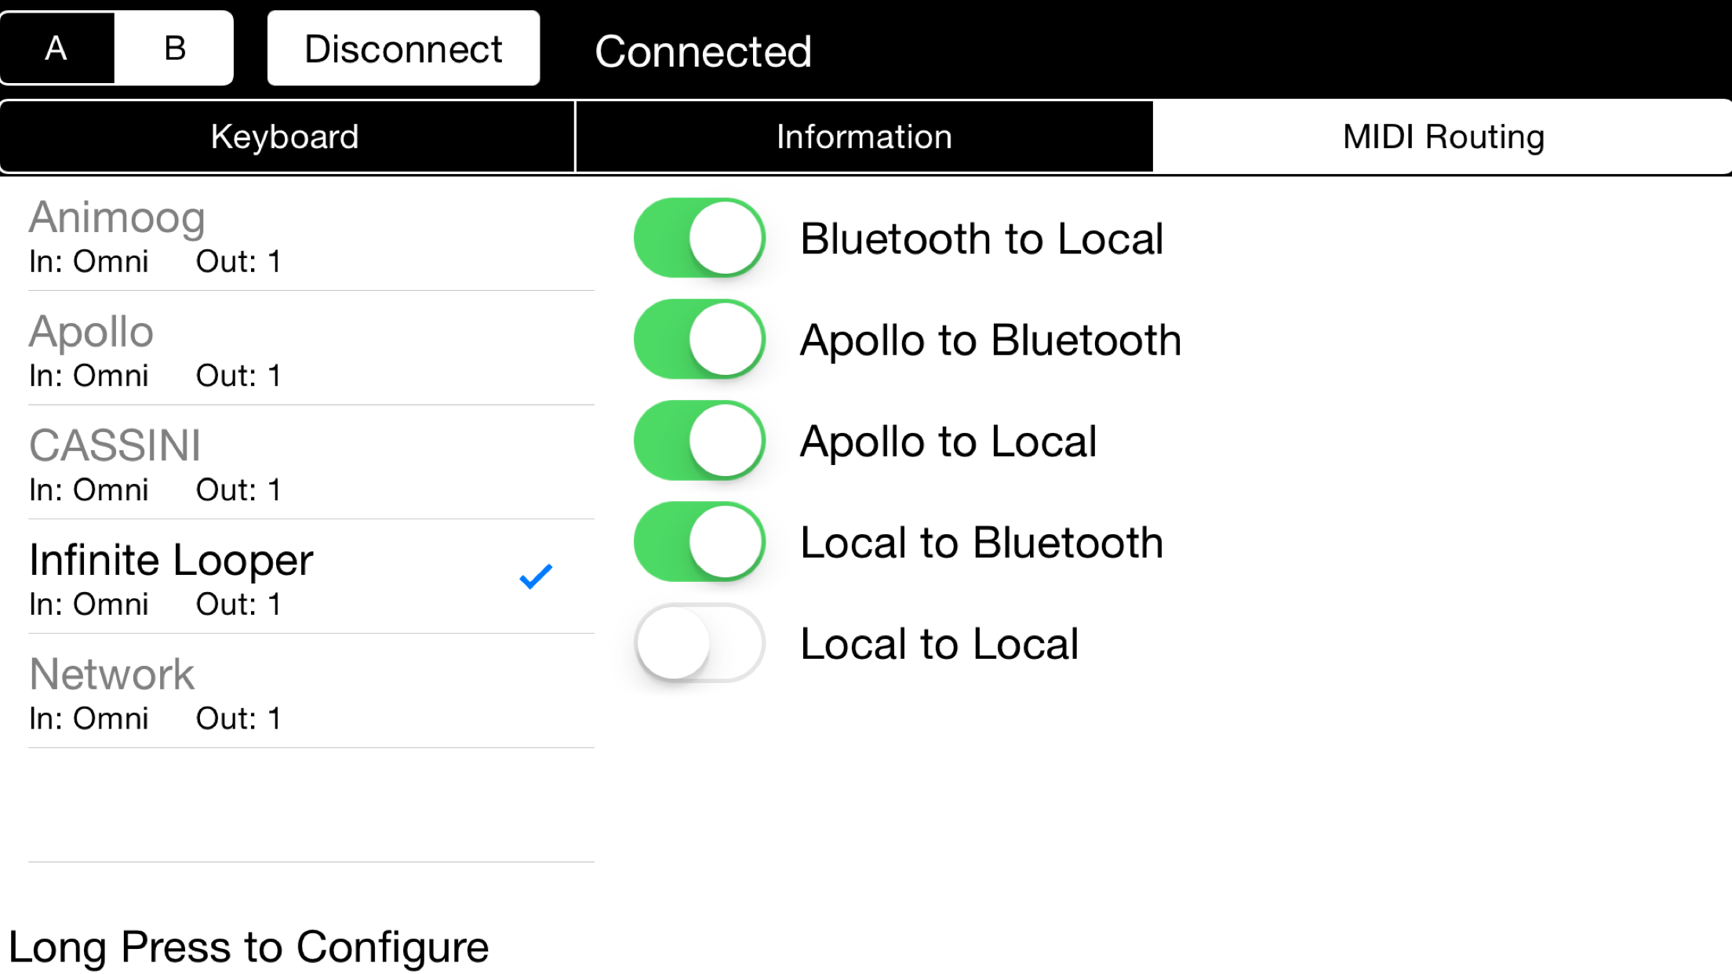Image resolution: width=1732 pixels, height=974 pixels.
Task: Select Animoog in the MIDI list
Action: coord(311,234)
